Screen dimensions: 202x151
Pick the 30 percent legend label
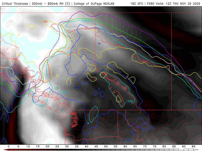(x=67, y=146)
